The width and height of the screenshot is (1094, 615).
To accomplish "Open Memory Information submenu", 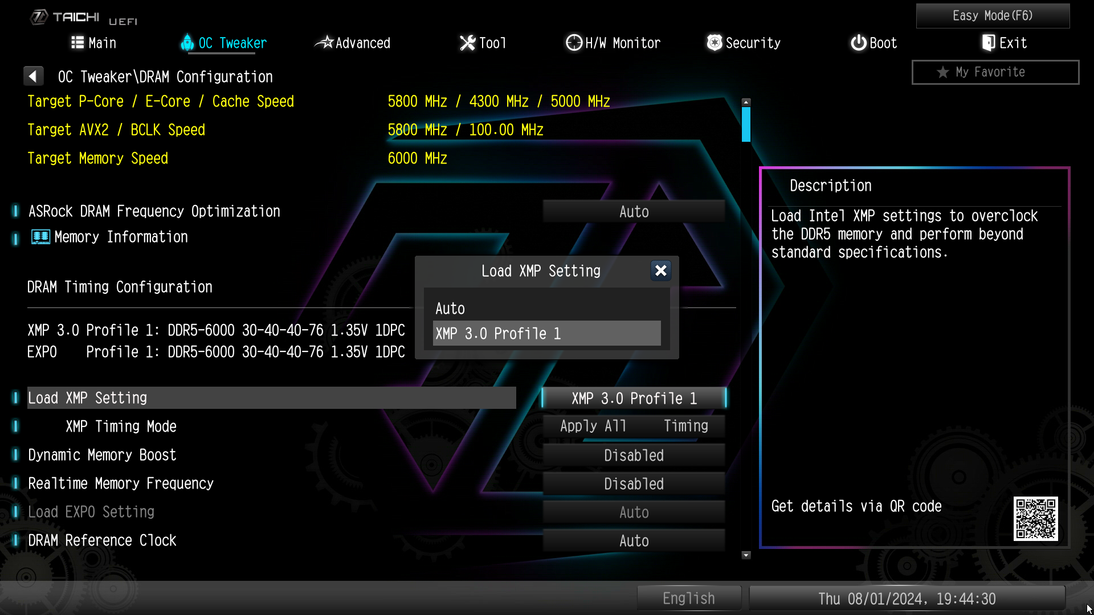I will (x=108, y=237).
